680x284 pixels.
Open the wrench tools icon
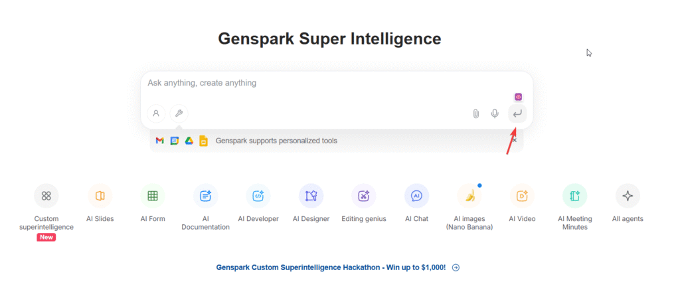point(179,113)
